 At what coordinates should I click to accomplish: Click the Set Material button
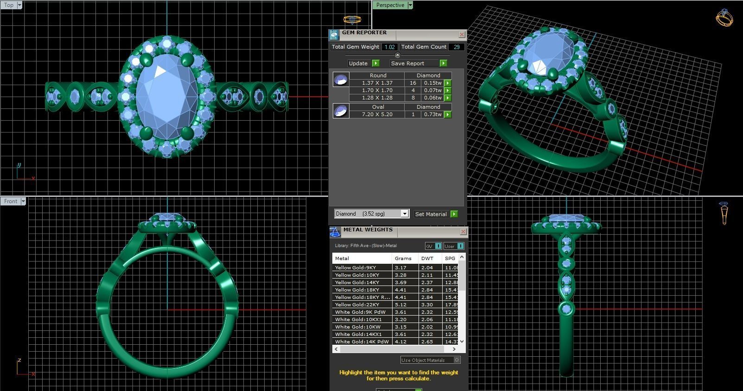431,214
